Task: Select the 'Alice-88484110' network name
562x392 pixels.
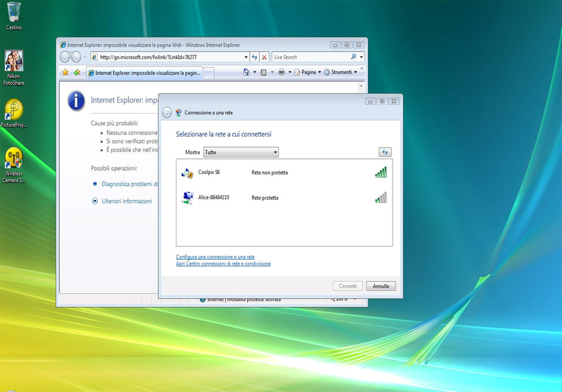Action: tap(213, 197)
